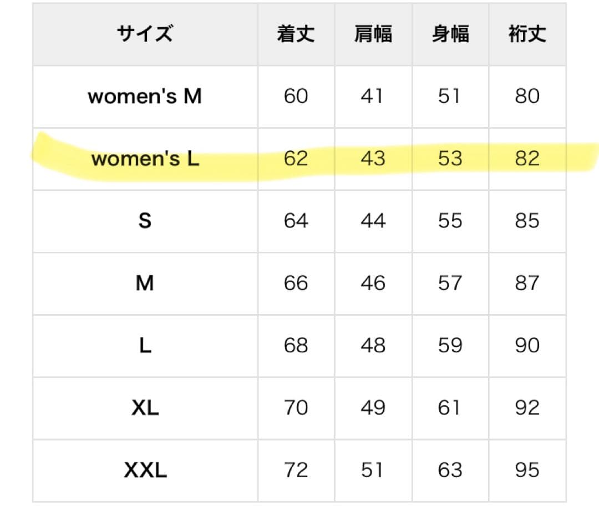Click the M size row label

(145, 283)
